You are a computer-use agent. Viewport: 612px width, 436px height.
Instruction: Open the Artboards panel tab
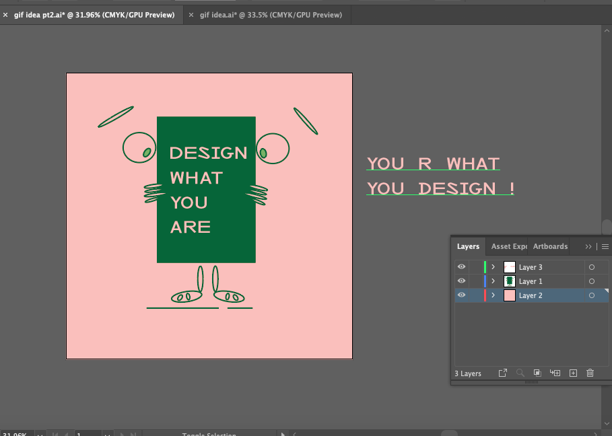click(x=550, y=246)
